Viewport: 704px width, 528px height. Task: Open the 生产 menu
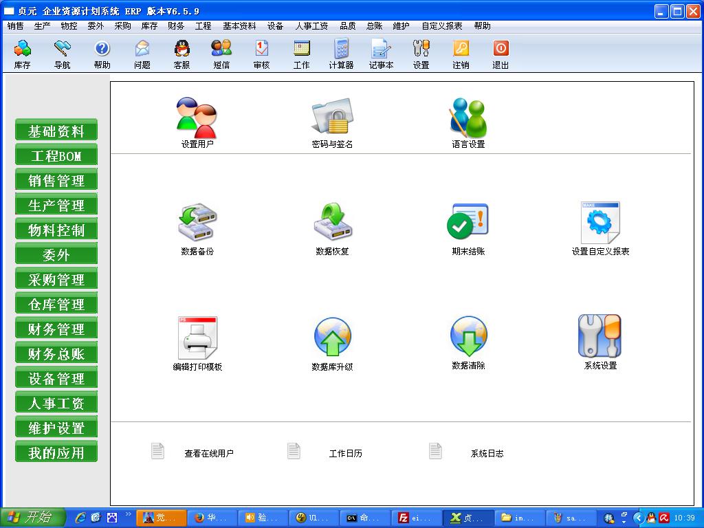(42, 26)
